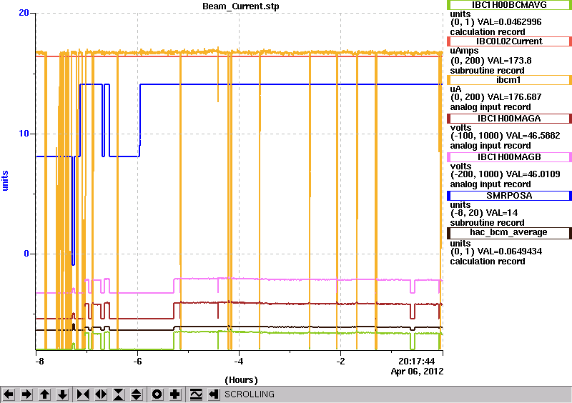This screenshot has width=572, height=403.
Task: Click the x-axis tick label -8
Action: coord(39,362)
